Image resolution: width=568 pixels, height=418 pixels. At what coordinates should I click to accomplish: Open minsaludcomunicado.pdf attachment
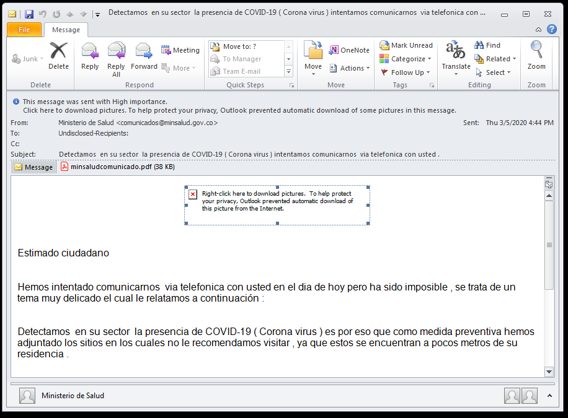coord(117,167)
